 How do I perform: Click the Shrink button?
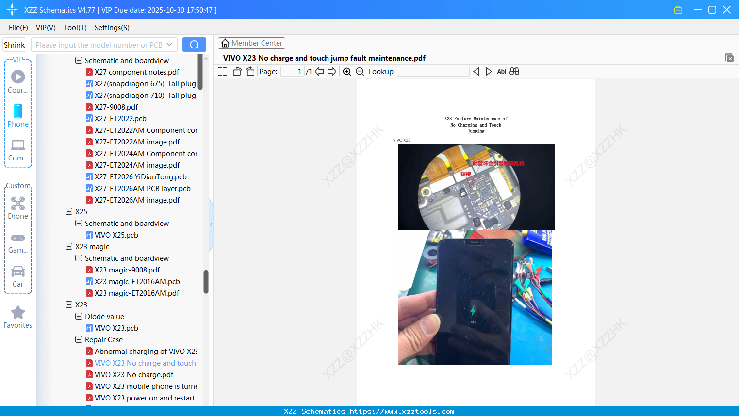pos(14,44)
